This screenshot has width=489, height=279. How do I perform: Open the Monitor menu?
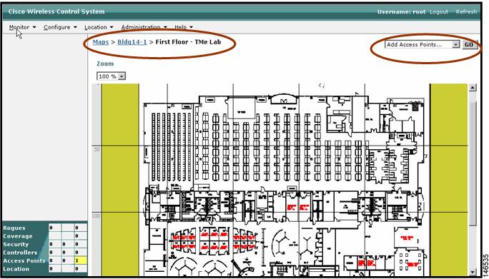[22, 27]
